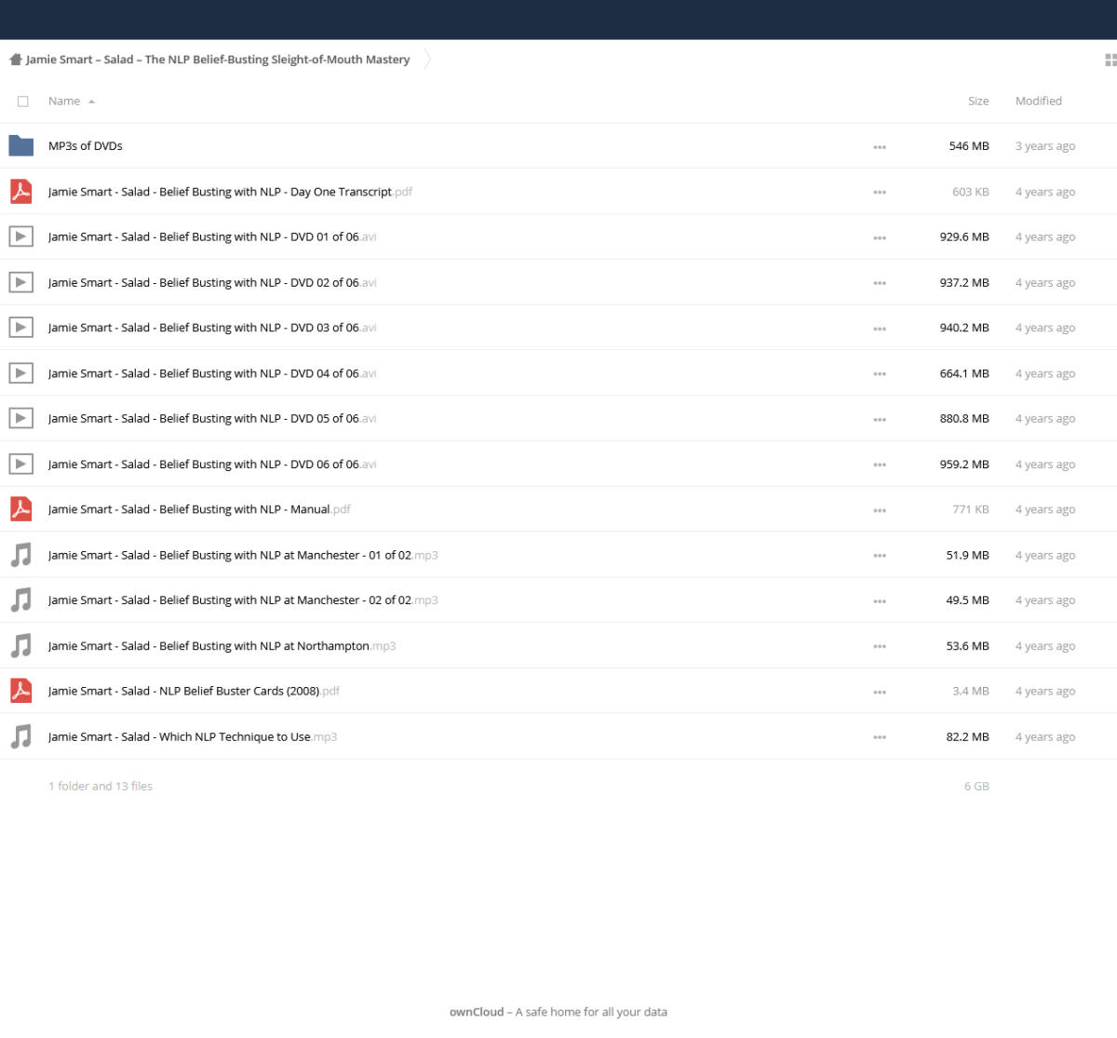Click video icon for DVD 05 of 06

pos(21,418)
